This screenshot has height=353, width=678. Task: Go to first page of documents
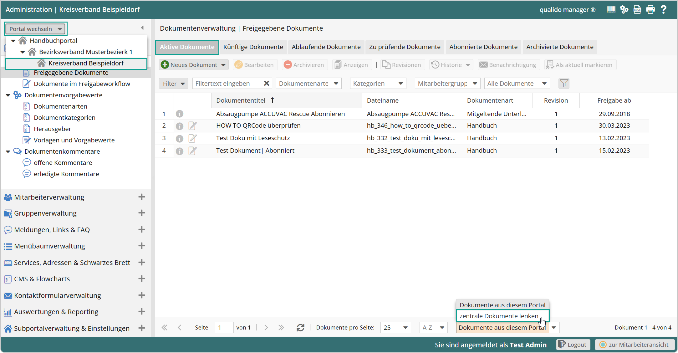(x=165, y=328)
